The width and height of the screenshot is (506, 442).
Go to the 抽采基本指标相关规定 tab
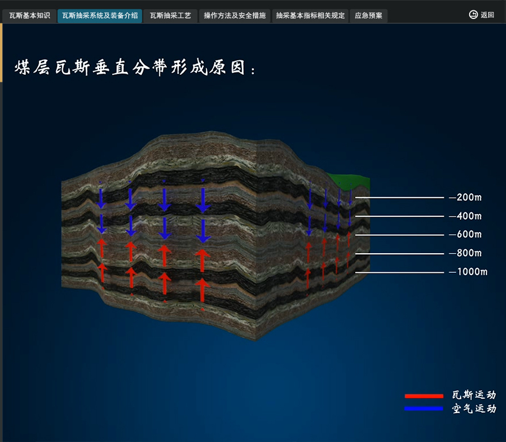click(310, 16)
